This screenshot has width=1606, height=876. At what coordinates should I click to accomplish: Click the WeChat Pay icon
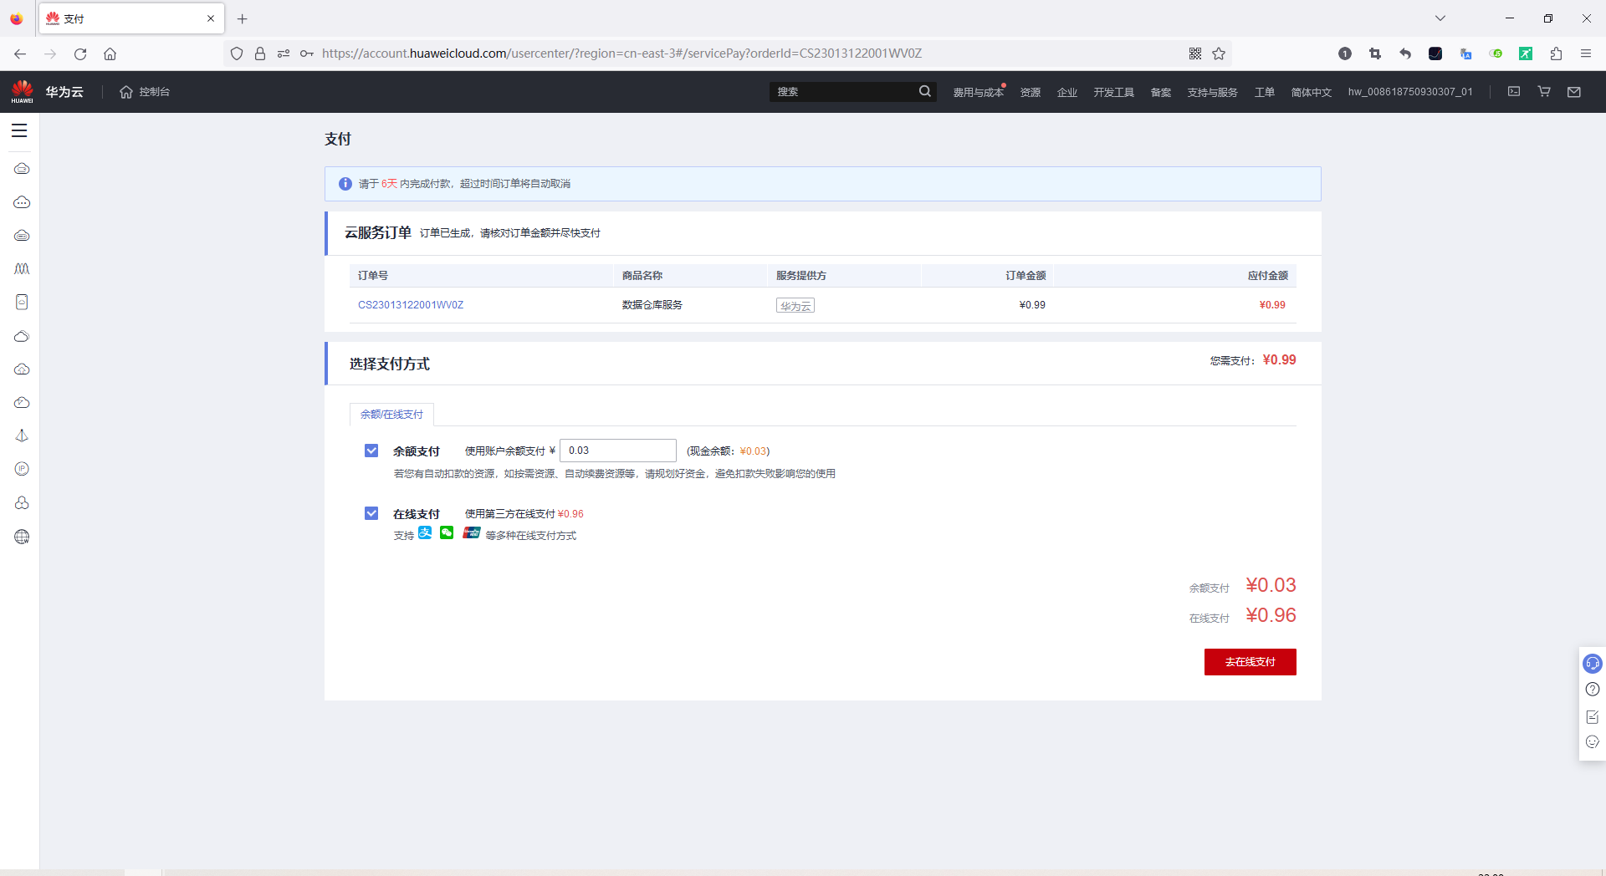[447, 533]
